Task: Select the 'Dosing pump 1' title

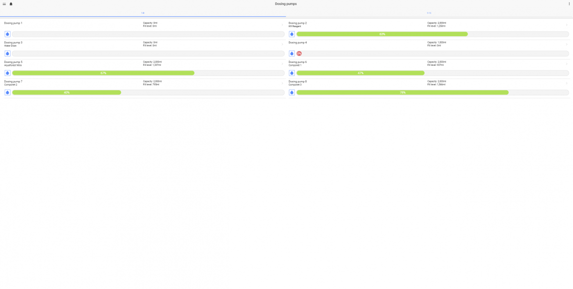Action: pos(13,23)
